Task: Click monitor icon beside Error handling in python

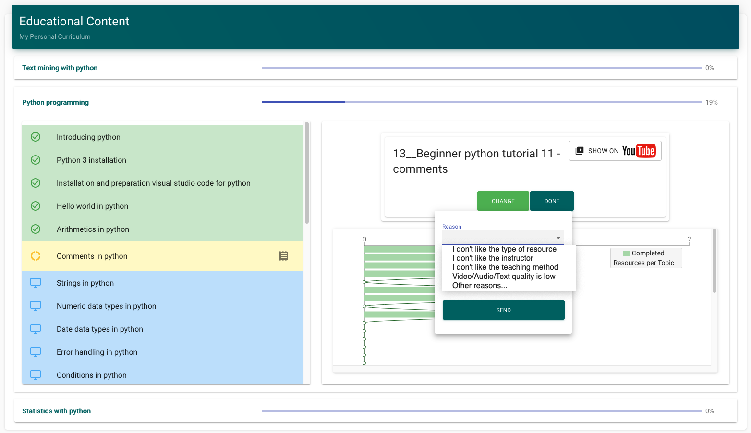Action: click(x=36, y=352)
